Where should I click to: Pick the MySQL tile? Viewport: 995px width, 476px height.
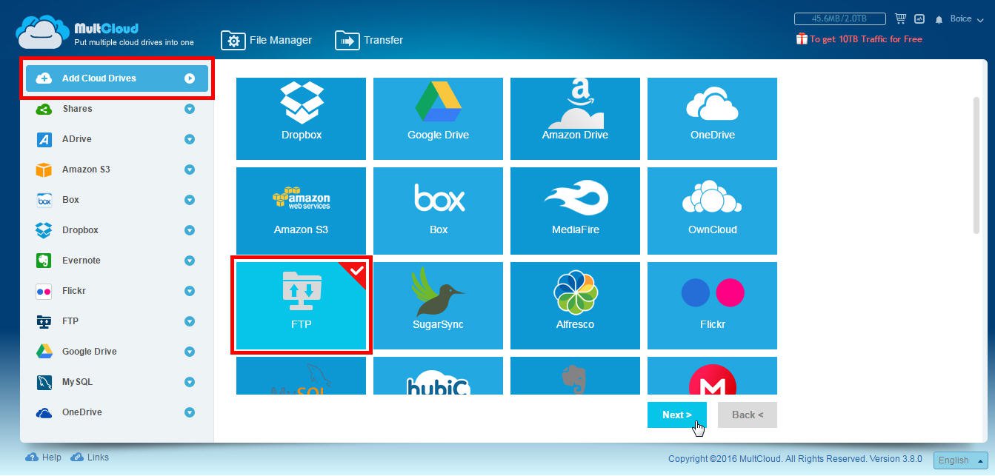point(301,376)
